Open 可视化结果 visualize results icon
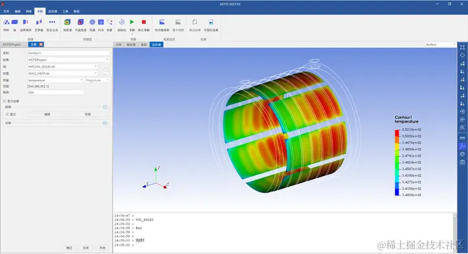The height and width of the screenshot is (254, 468). (x=211, y=22)
